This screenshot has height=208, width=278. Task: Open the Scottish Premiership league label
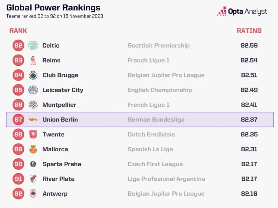click(159, 46)
